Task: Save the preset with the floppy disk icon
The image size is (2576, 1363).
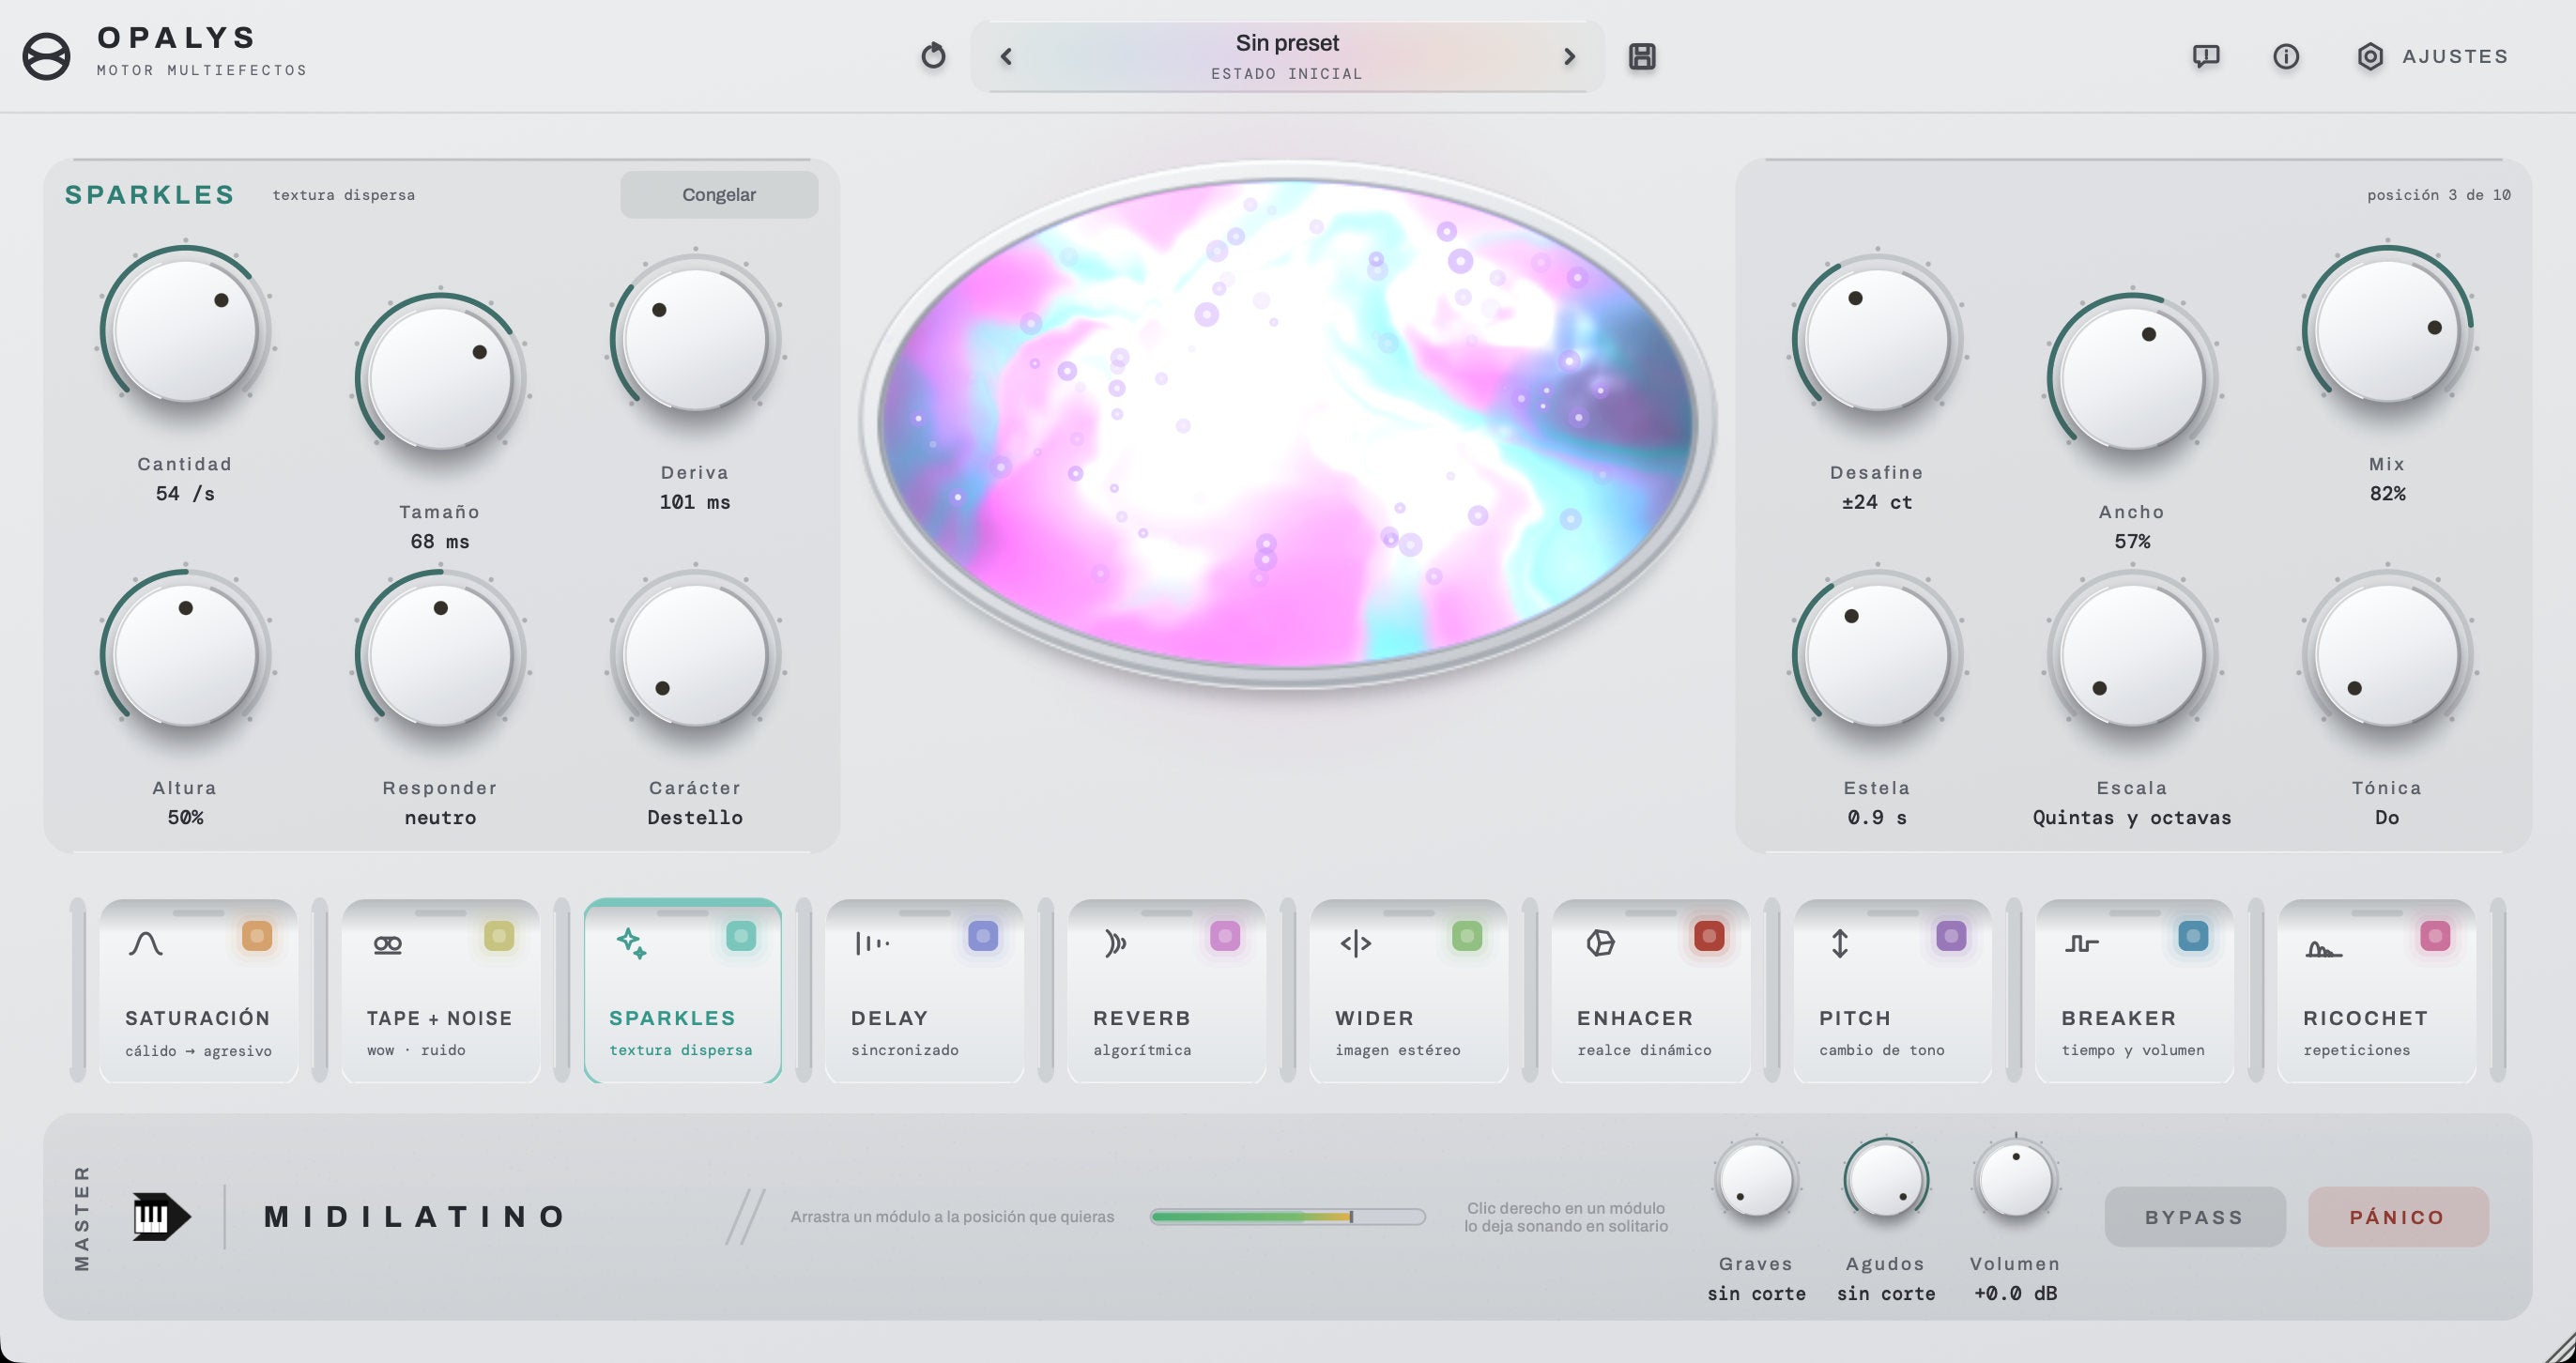Action: click(1642, 56)
